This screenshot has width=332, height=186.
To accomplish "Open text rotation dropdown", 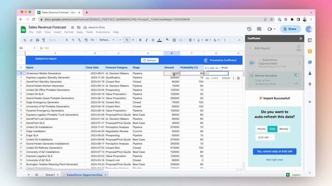I will click(216, 40).
